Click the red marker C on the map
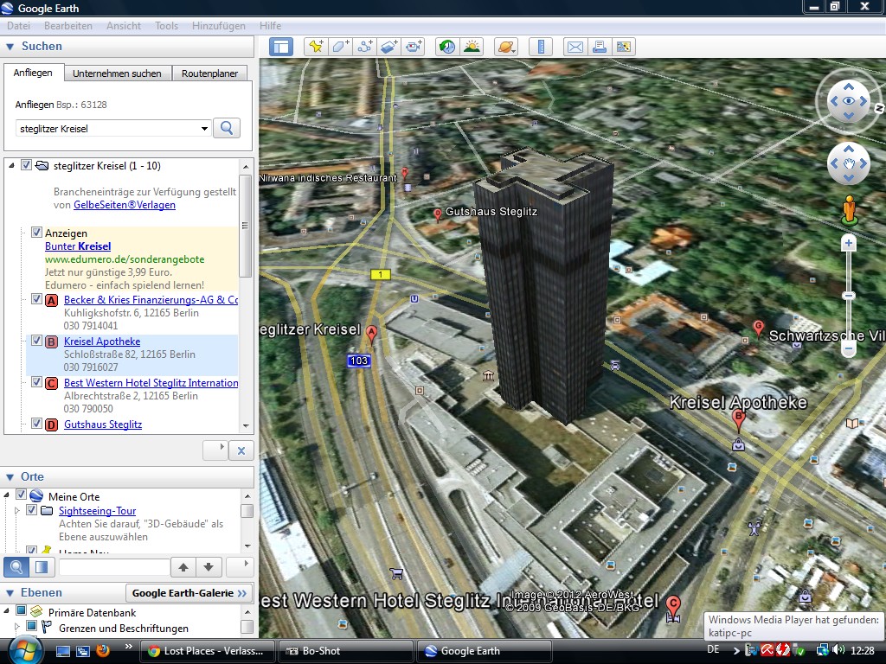The width and height of the screenshot is (886, 664). click(x=672, y=604)
